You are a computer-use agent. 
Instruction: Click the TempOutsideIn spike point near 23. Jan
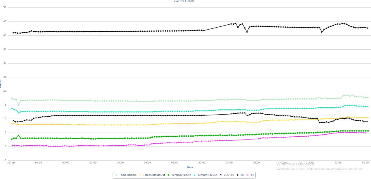point(18,135)
